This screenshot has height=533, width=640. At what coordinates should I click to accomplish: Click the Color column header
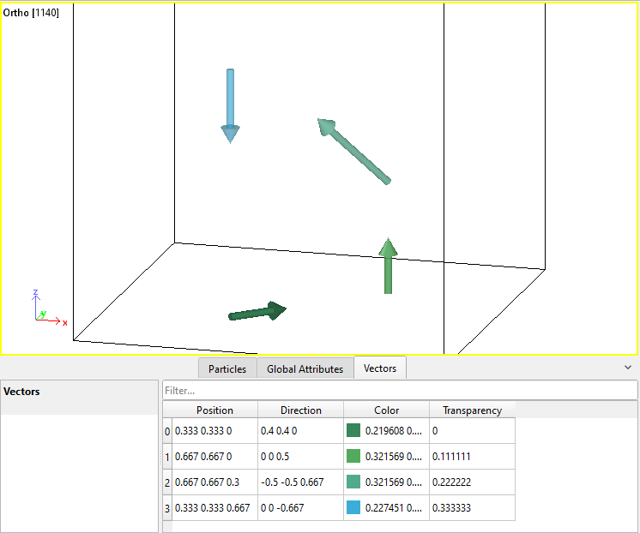coord(386,410)
